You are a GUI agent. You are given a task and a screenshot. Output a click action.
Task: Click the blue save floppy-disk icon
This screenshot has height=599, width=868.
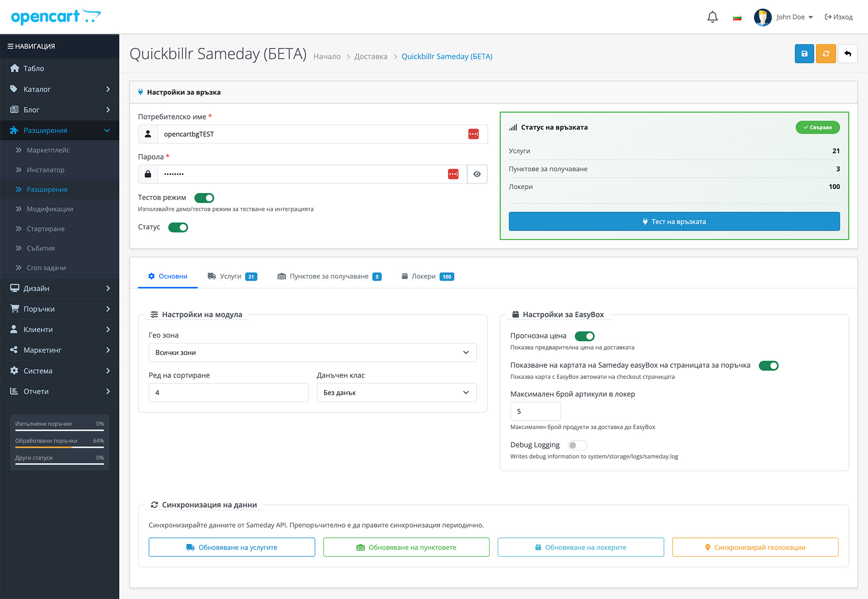click(x=804, y=54)
